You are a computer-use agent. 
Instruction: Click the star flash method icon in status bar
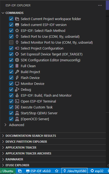[x=57, y=171]
